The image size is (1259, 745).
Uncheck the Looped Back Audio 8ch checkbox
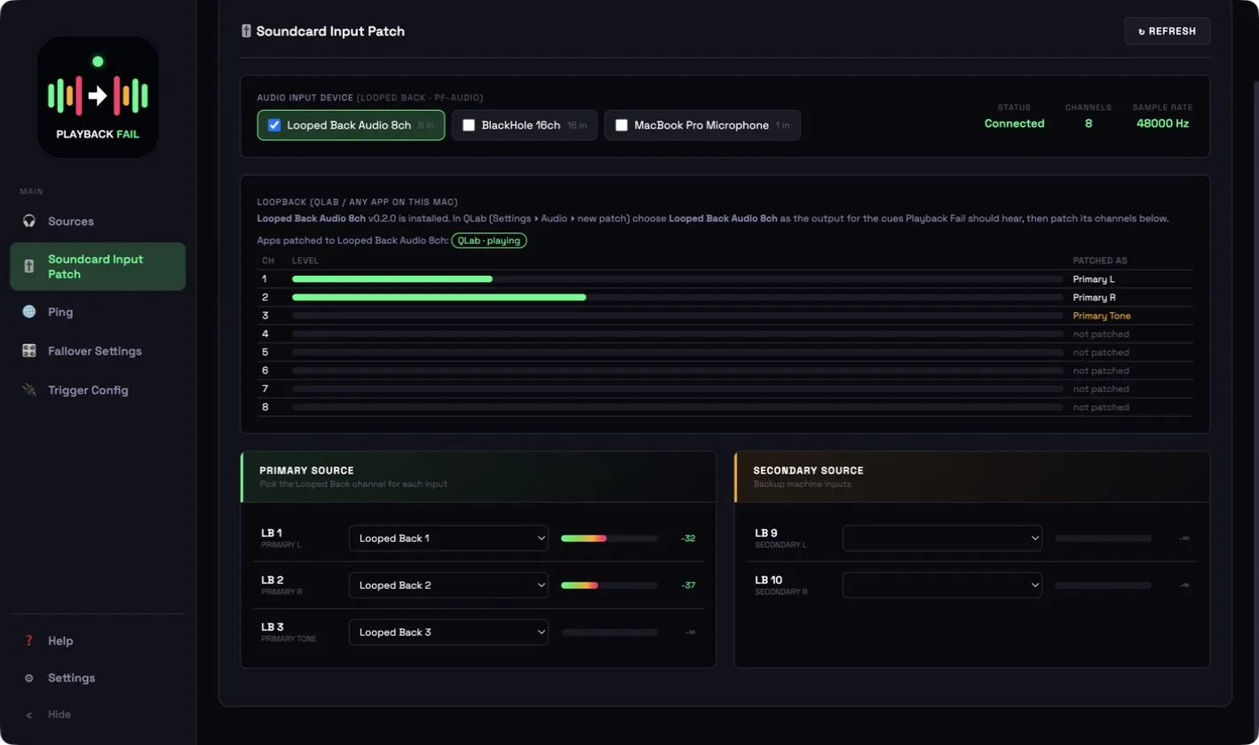pyautogui.click(x=274, y=125)
